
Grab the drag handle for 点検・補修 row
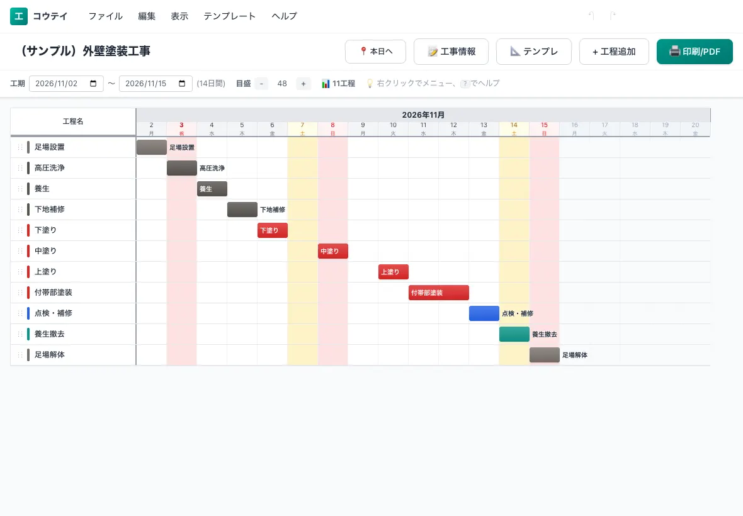[x=20, y=313]
